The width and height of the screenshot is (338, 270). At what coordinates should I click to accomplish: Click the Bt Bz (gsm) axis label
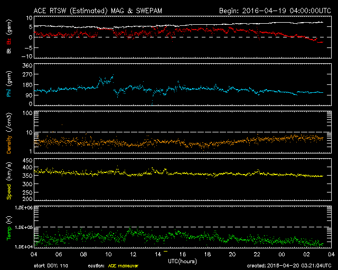click(x=9, y=36)
